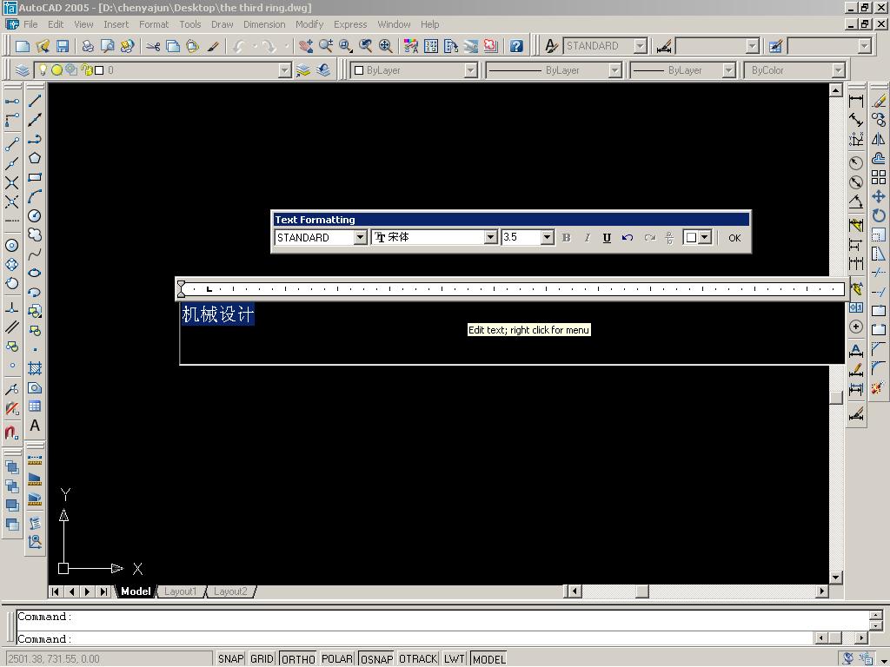
Task: Click the command line input field
Action: (x=415, y=639)
